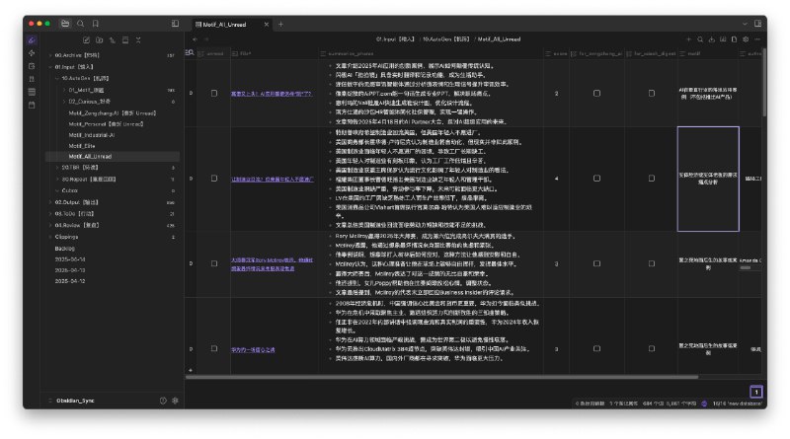Open the calendar icon in the left ribbon
This screenshot has height=439, width=790.
click(32, 105)
